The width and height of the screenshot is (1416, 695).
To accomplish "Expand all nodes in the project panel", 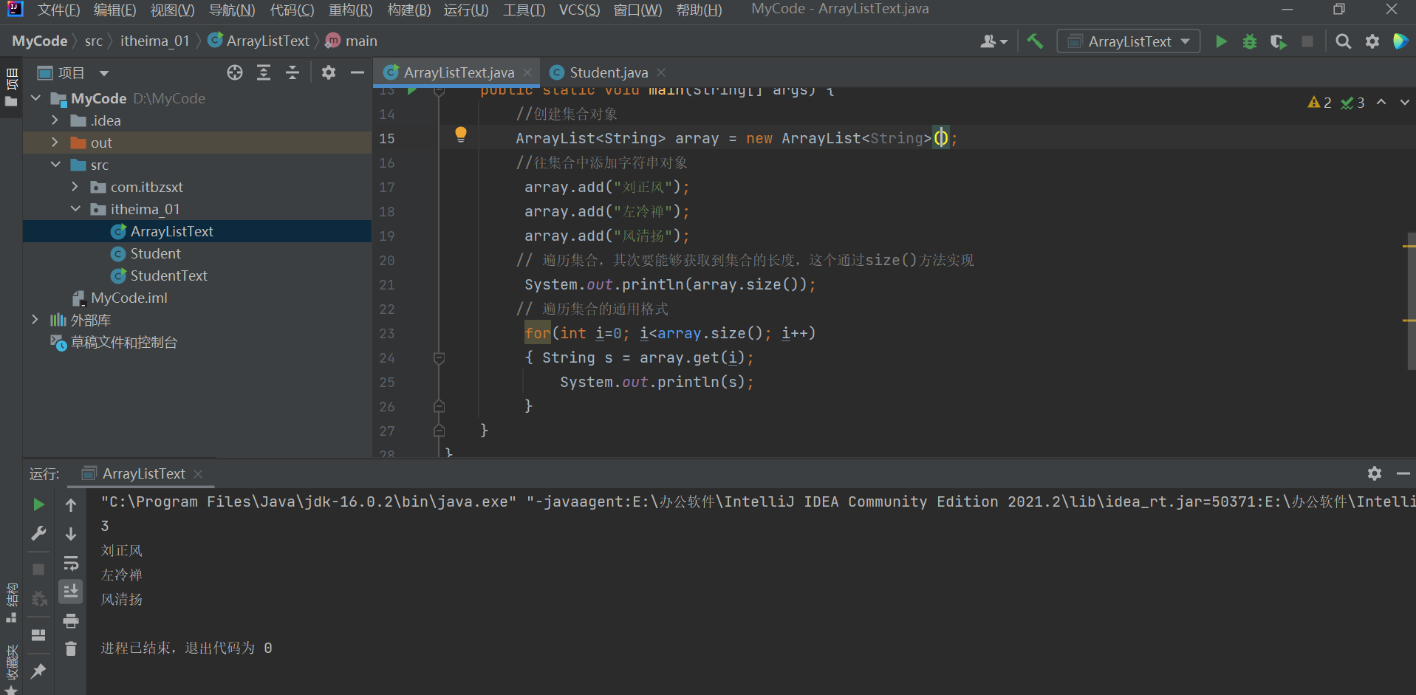I will tap(264, 72).
